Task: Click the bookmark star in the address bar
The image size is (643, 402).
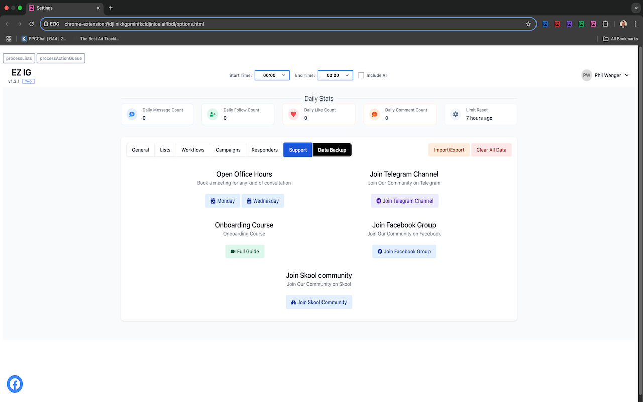Action: click(x=528, y=23)
